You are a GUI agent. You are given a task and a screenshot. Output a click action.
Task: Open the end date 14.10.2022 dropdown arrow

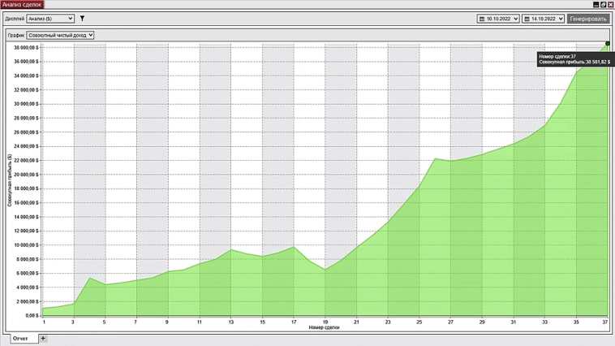point(561,18)
